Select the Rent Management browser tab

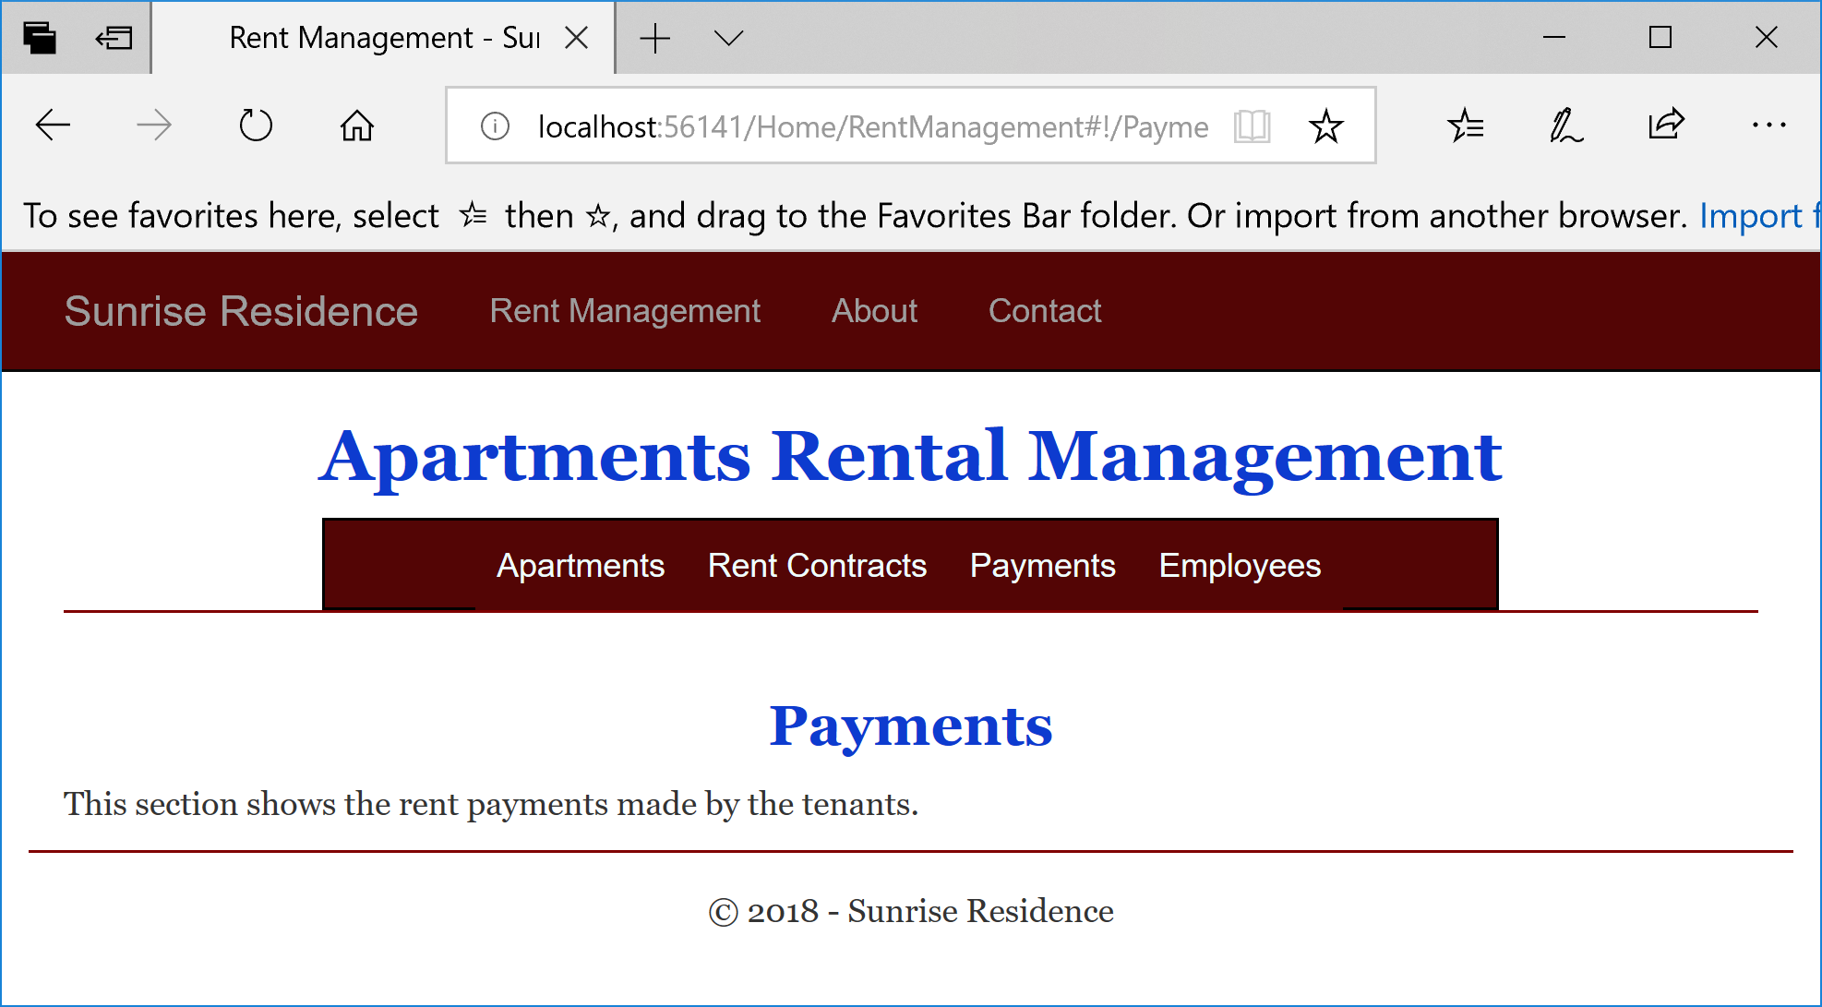384,38
